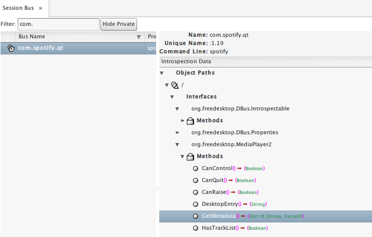Click the circle icon beside CanQuit

click(196, 180)
